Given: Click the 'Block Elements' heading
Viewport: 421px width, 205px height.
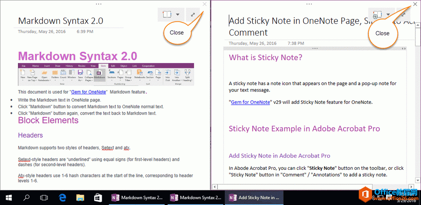Looking at the screenshot, I should point(48,120).
